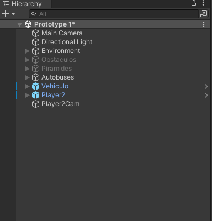Screen dimensions: 212x221
Task: Click the Unity scene icon for Prototype 1
Action: coord(28,24)
